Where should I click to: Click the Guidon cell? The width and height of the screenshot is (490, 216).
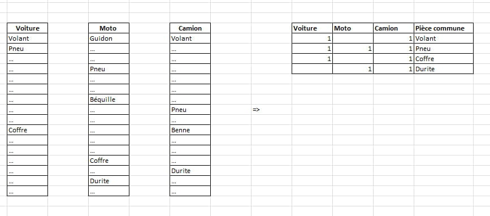pyautogui.click(x=109, y=38)
